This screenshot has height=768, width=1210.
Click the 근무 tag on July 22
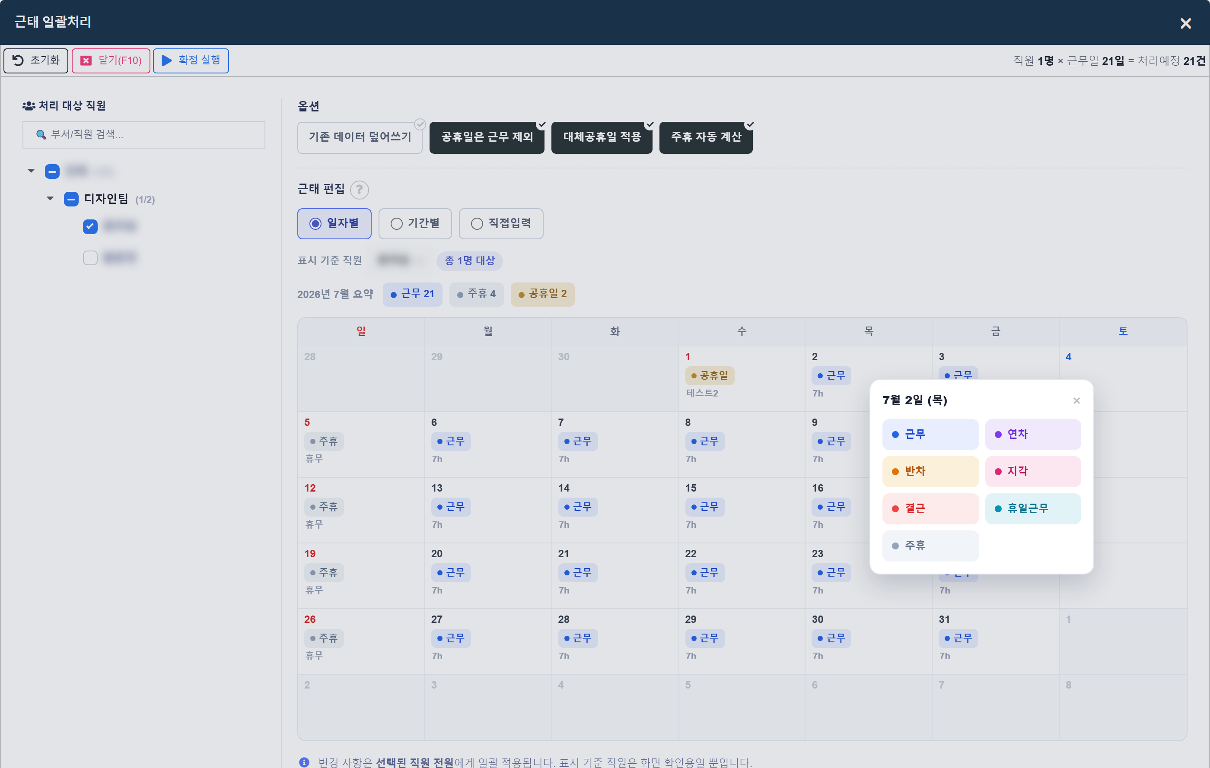click(704, 573)
